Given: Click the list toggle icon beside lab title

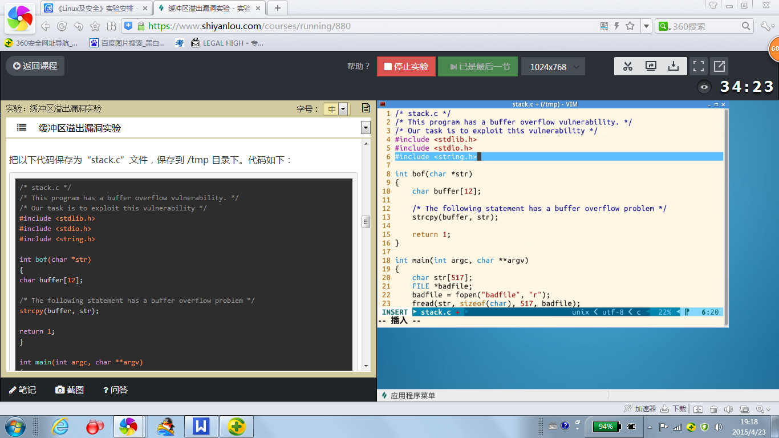Looking at the screenshot, I should [x=22, y=128].
